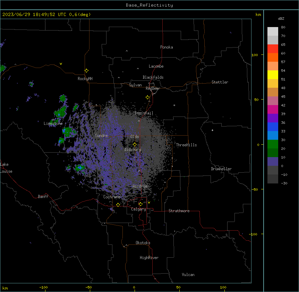This screenshot has width=299, height=292.
Task: Click the dBZ legend heading
Action: 281,18
